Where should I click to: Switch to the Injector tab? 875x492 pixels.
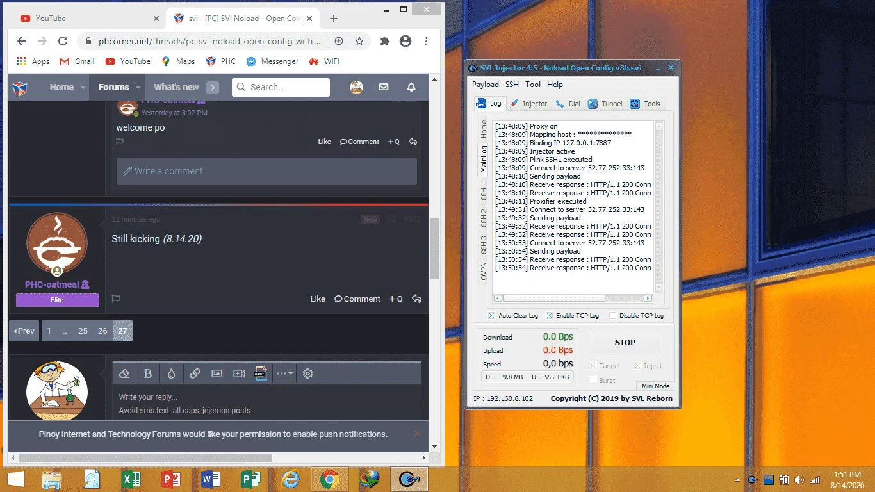[529, 104]
